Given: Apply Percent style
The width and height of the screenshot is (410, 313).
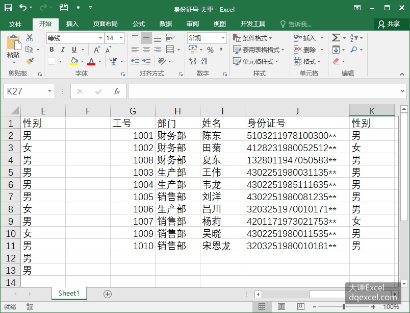Looking at the screenshot, I should point(210,50).
